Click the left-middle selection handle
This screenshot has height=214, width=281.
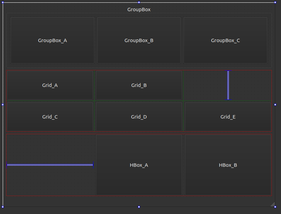(x=3, y=105)
